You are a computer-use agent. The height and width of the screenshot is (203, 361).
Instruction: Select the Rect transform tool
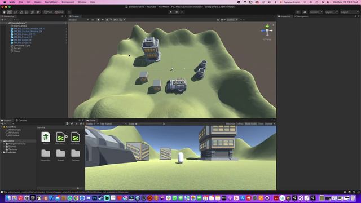pos(27,12)
